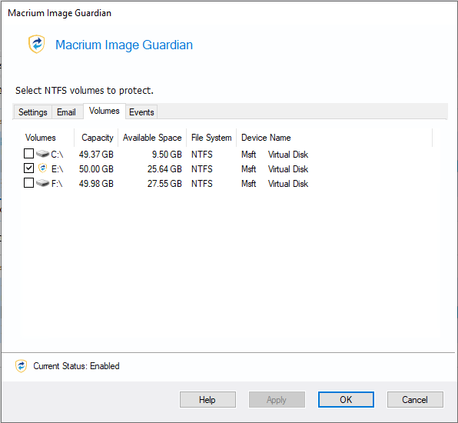Click the F:\ drive disk icon
Image resolution: width=458 pixels, height=423 pixels.
(42, 183)
